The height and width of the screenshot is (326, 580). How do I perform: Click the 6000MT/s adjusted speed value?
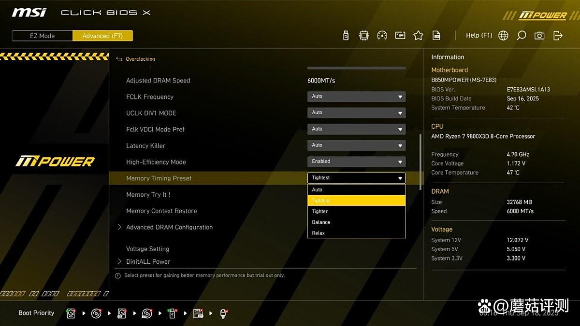[321, 81]
